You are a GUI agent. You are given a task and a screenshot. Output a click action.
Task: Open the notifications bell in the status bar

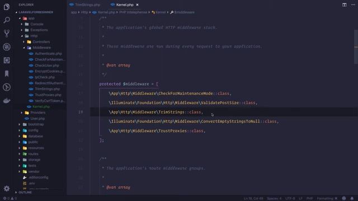pyautogui.click(x=352, y=199)
